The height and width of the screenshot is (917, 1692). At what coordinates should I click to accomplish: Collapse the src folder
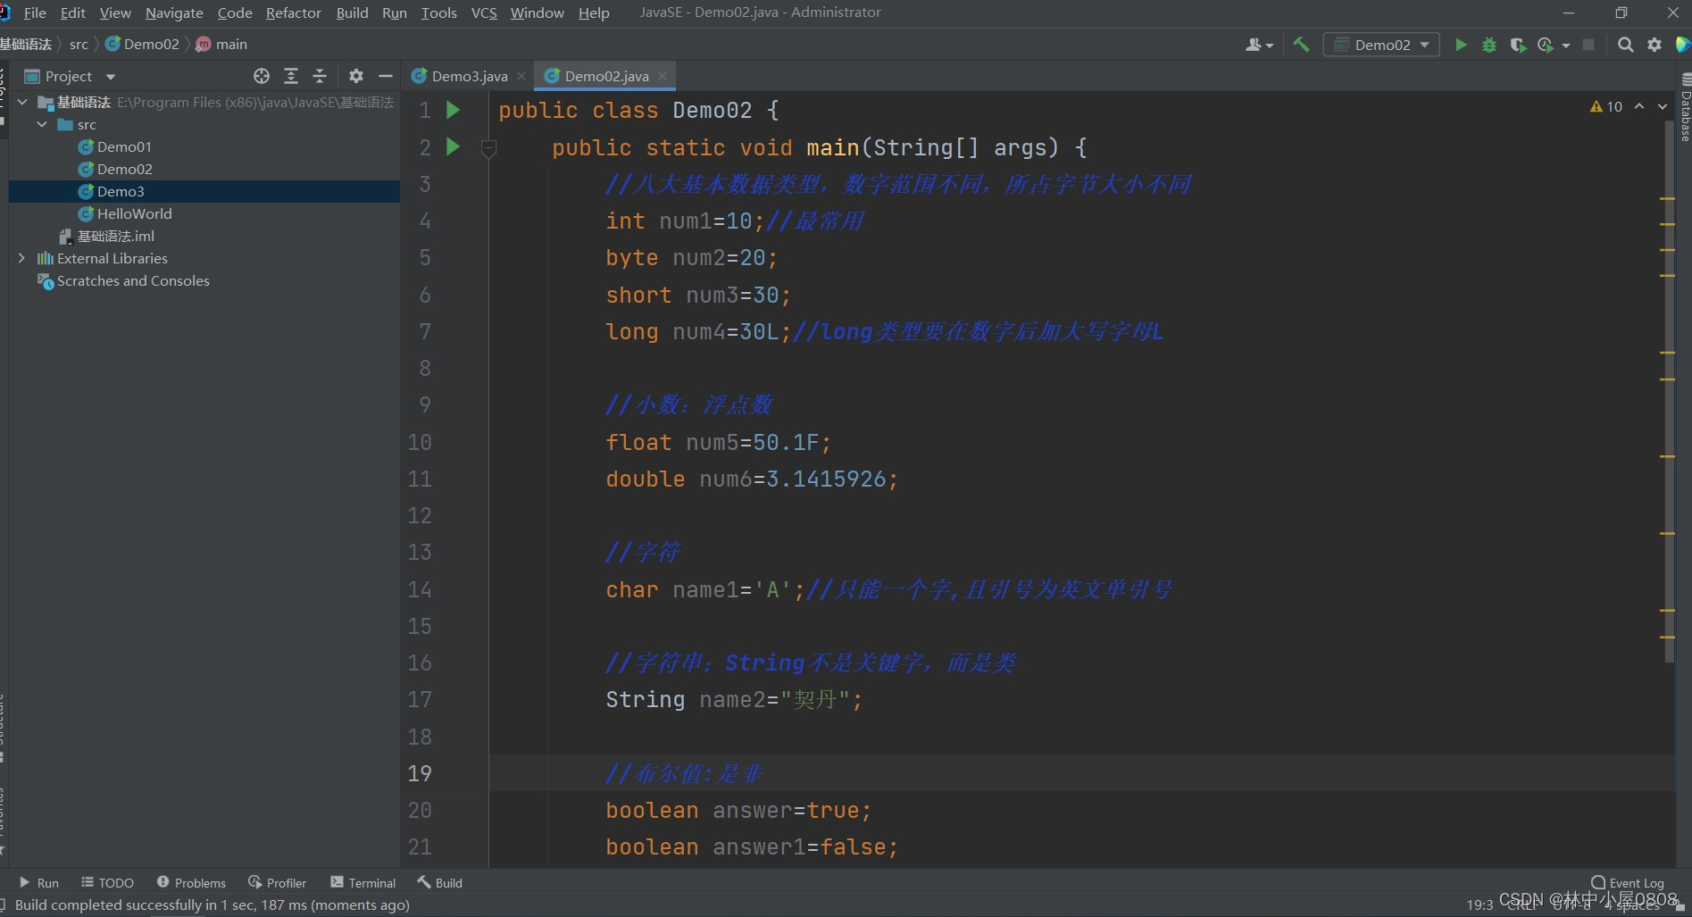point(41,124)
